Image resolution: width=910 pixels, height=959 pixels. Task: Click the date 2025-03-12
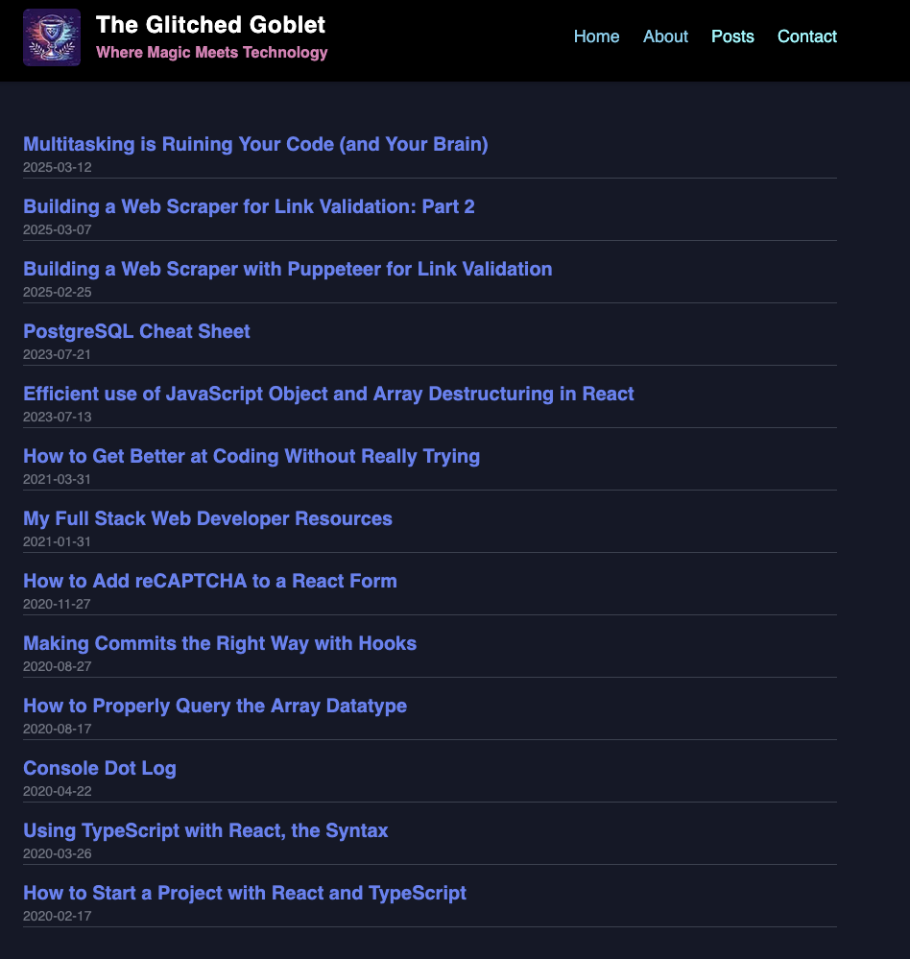(58, 168)
